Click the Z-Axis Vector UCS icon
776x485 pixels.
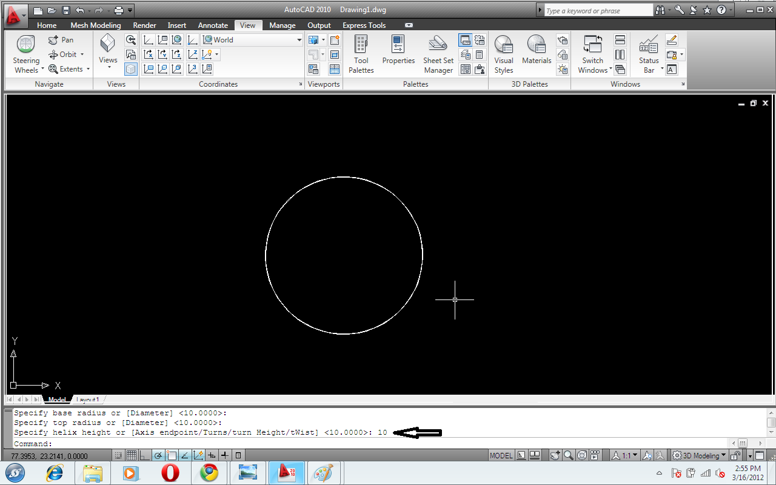coord(192,55)
